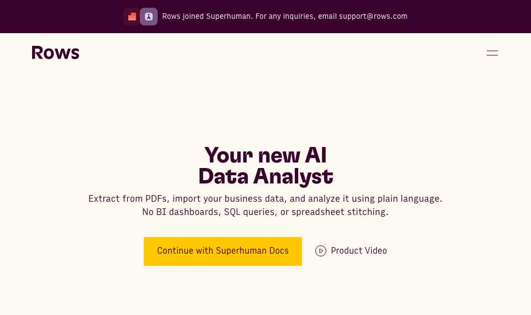531x315 pixels.
Task: Click the 'Data Analyst' headline line
Action: tap(266, 176)
